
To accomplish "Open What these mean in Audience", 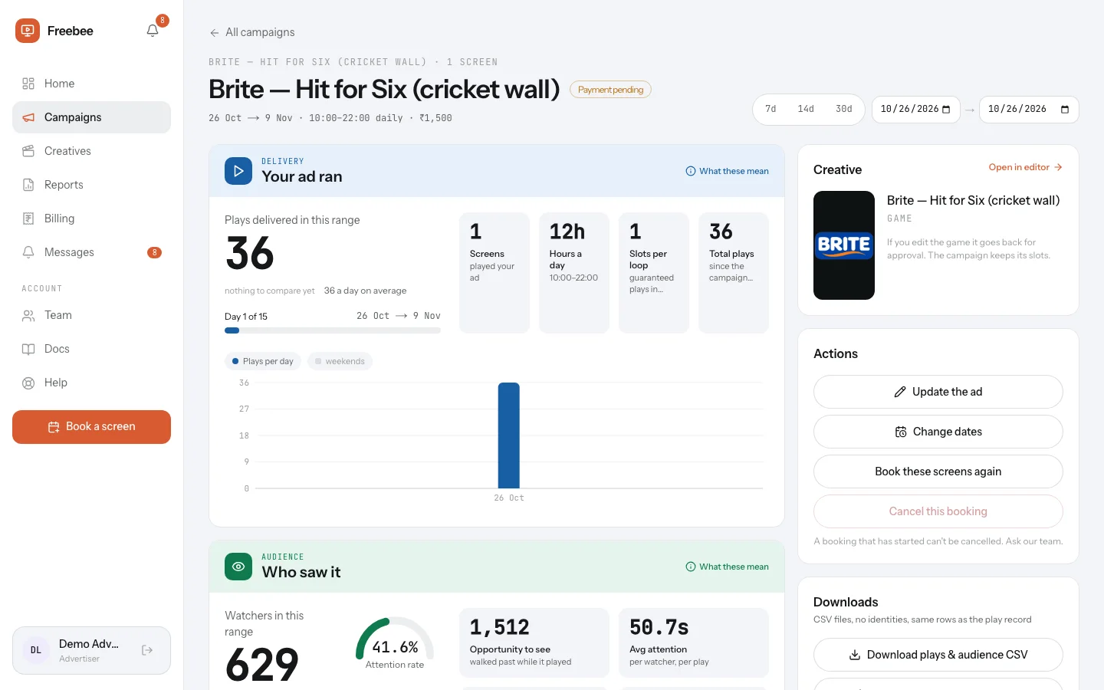I will tap(727, 567).
